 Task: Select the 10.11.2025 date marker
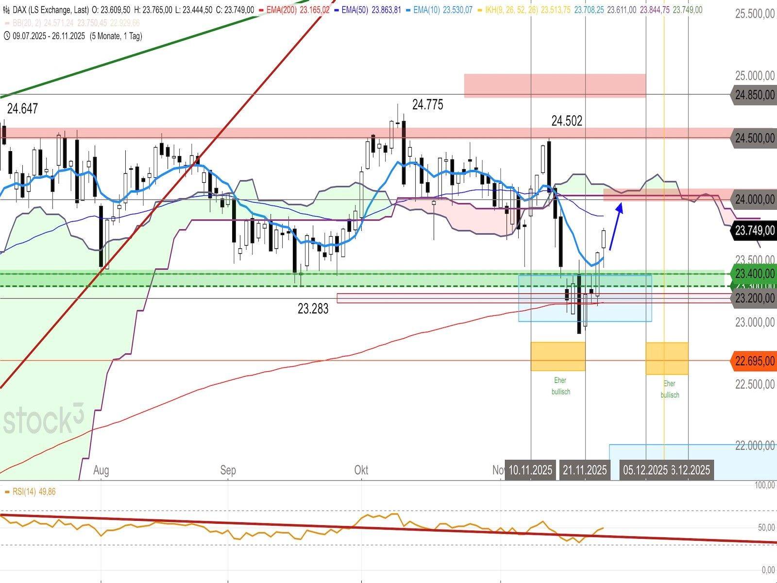pos(530,470)
